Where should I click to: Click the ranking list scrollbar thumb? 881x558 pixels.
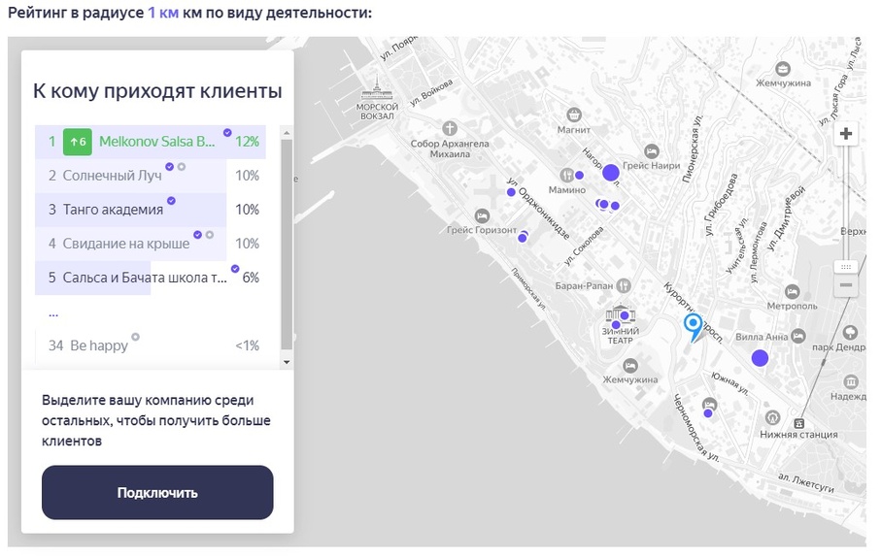point(287,245)
